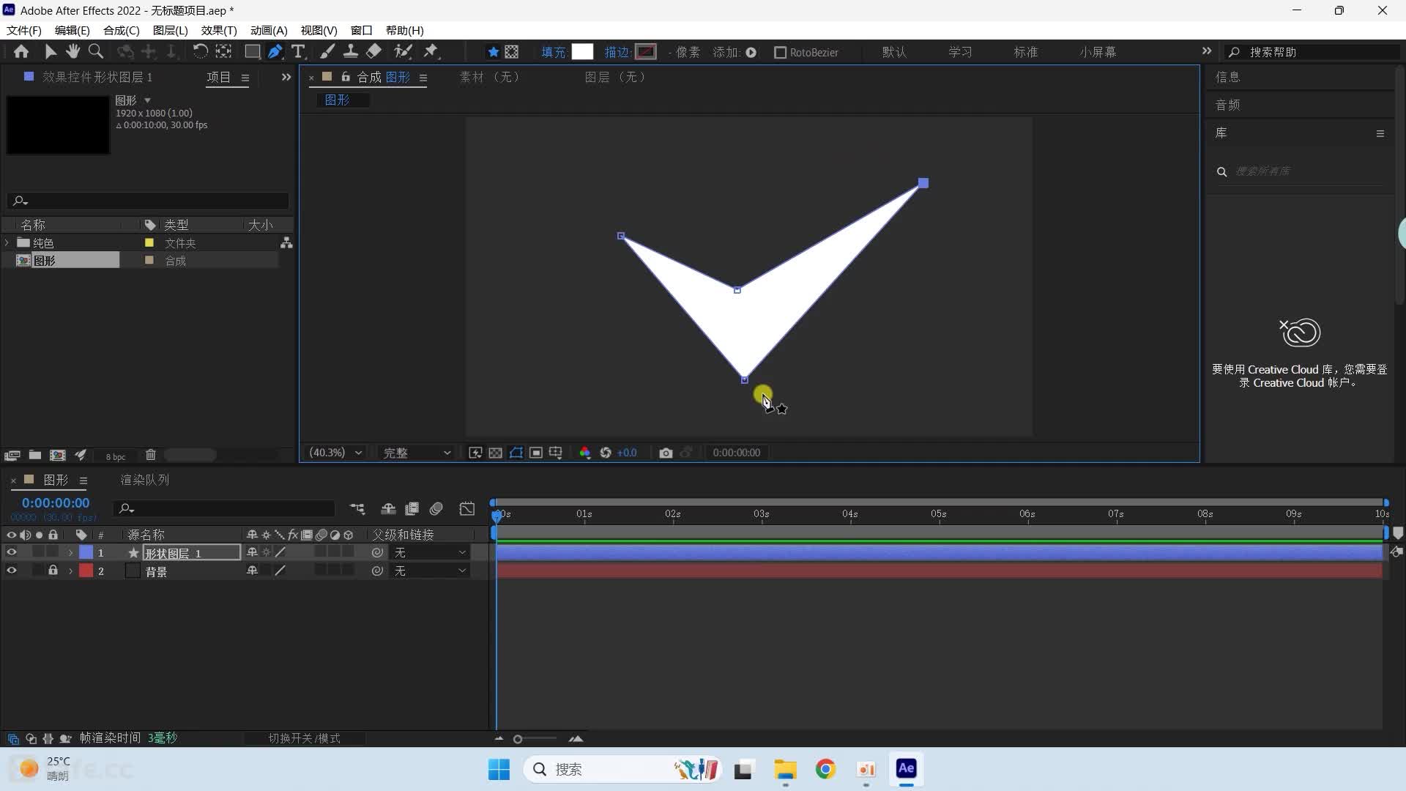Expand the 背景 layer properties
Screen dimensions: 1406x791
70,571
